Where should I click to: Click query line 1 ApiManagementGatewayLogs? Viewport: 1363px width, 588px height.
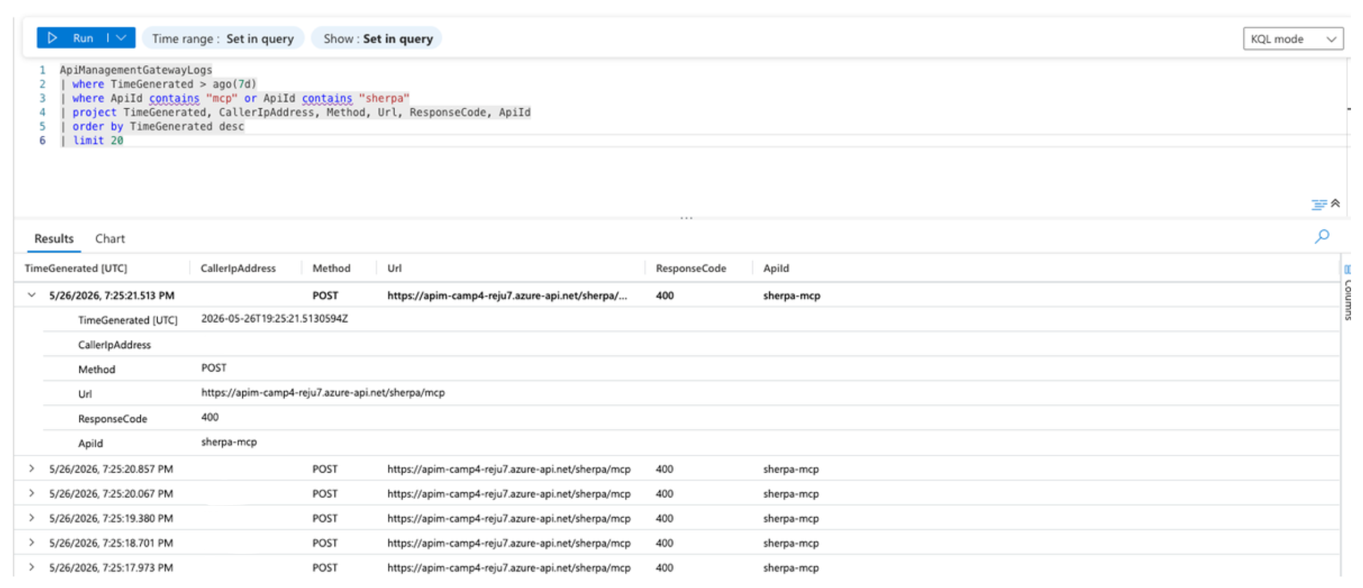click(136, 70)
